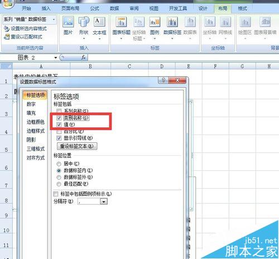The image size is (279, 259).
Task: Select the 数据标签外 outside end radio
Action: pyautogui.click(x=59, y=177)
